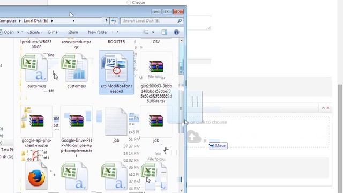The height and width of the screenshot is (193, 343).
Task: Select the Google-Drive-PHP-API-Simple-App-Example-master archive
Action: pos(76,131)
